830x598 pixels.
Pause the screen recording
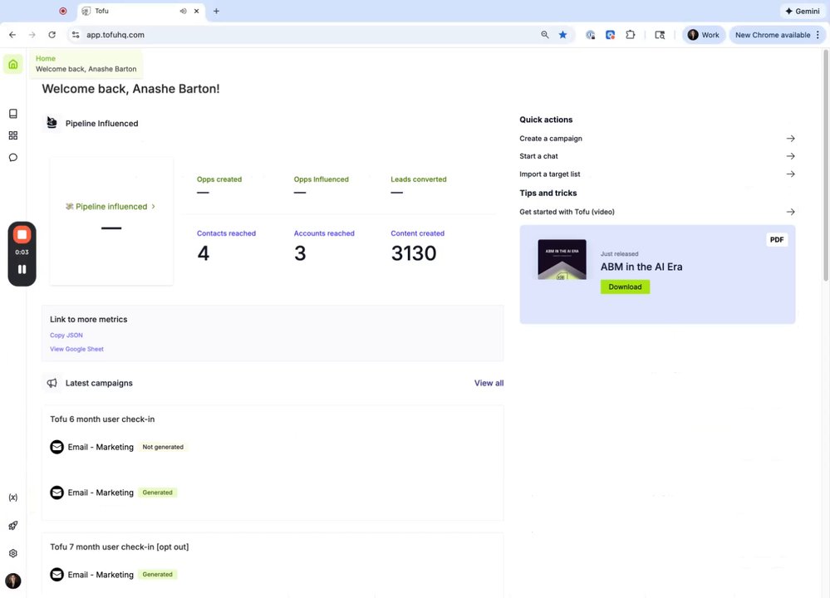pyautogui.click(x=22, y=269)
